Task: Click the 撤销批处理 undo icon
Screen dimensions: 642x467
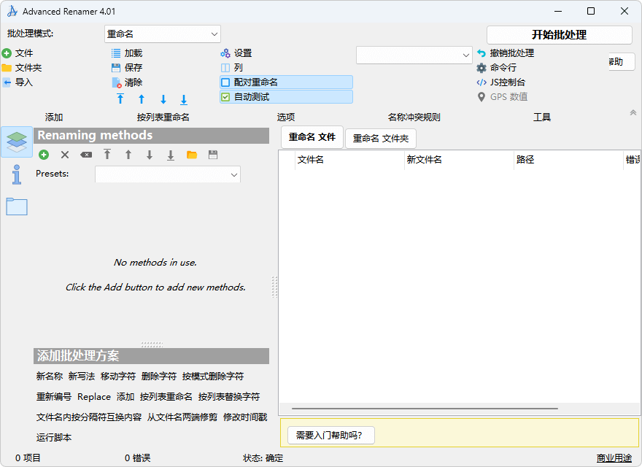Action: 481,53
